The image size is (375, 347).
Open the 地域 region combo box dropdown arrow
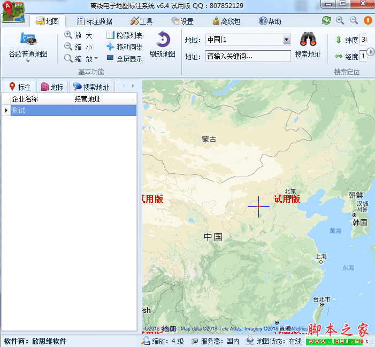click(286, 40)
